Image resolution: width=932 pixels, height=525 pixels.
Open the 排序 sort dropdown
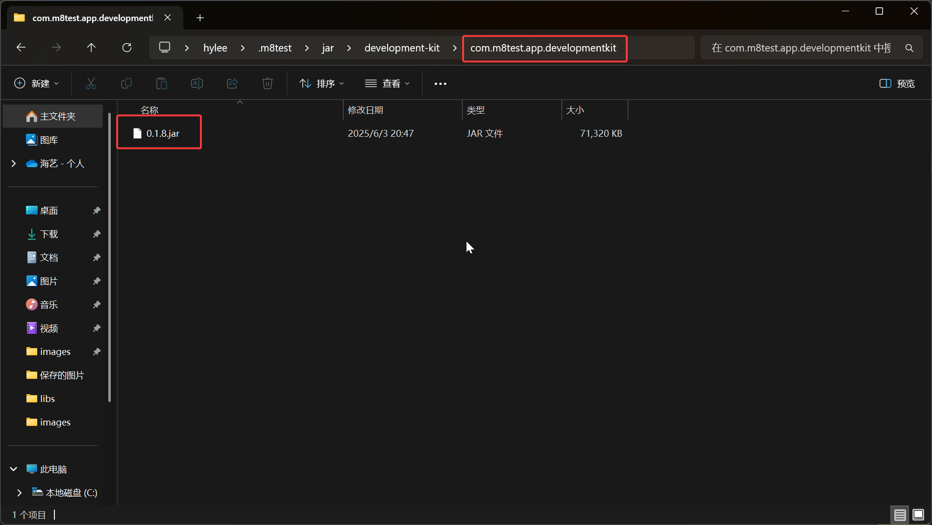pos(322,83)
